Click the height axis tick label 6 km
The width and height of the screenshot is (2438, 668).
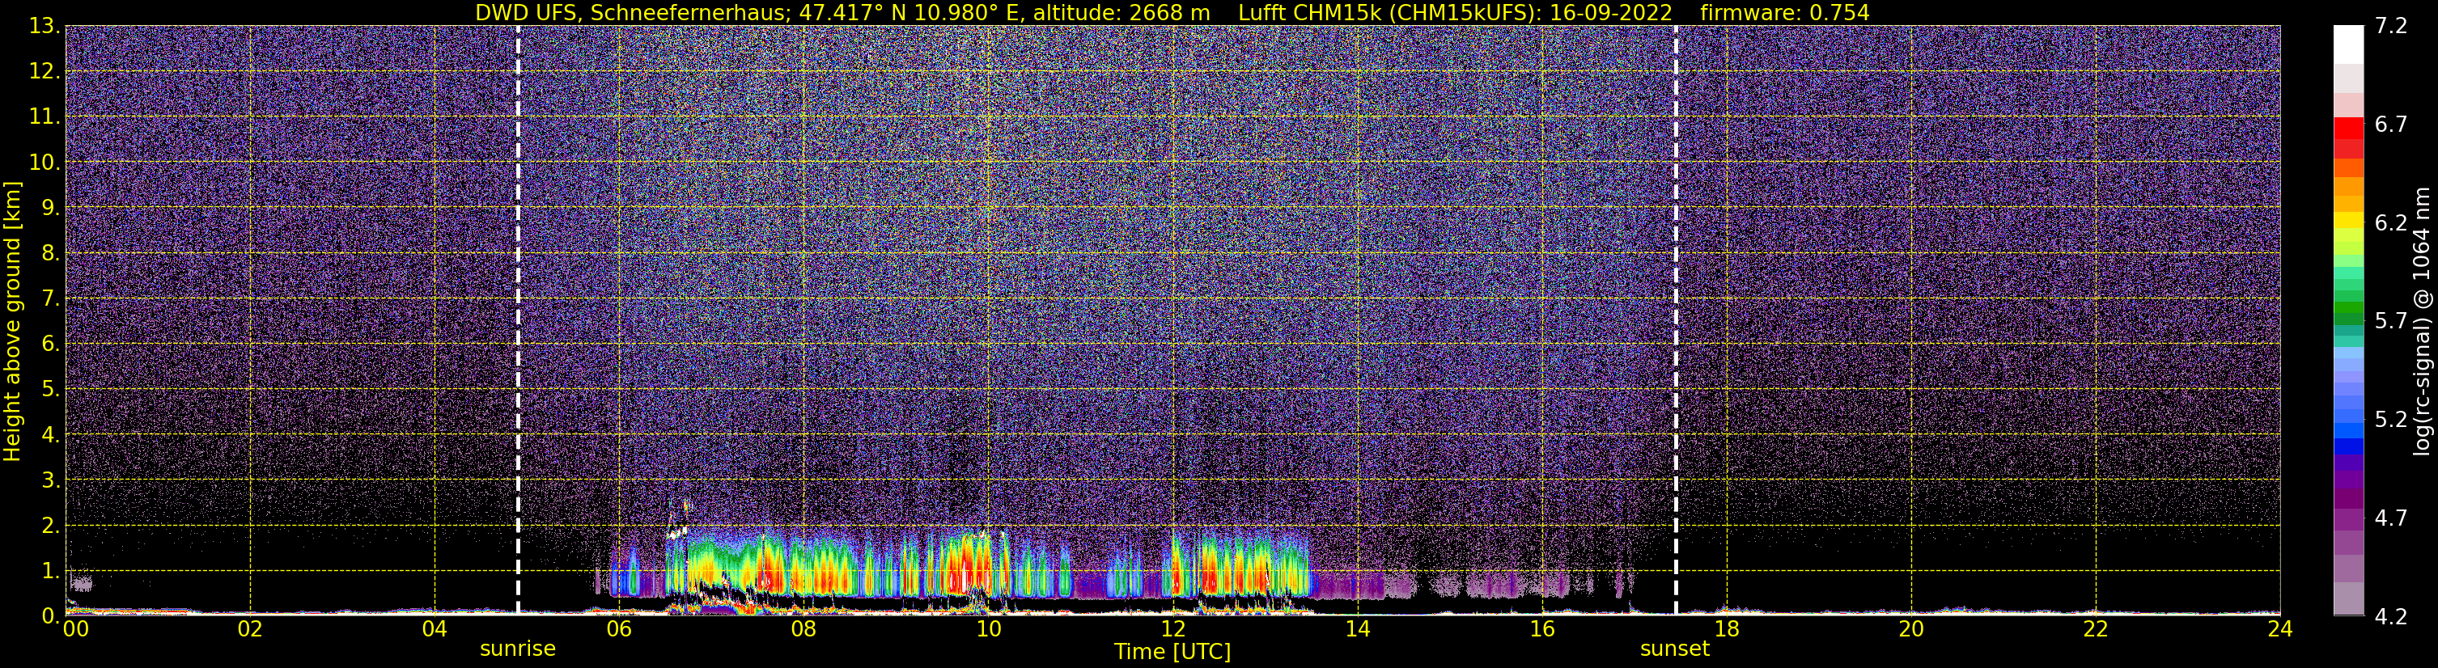pos(50,345)
